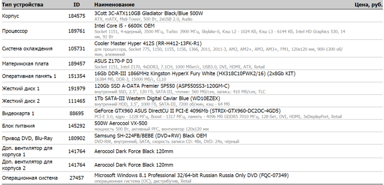Open GeForce GTX960 ASUS DirectCU II item
This screenshot has width=384, height=185.
point(187,111)
